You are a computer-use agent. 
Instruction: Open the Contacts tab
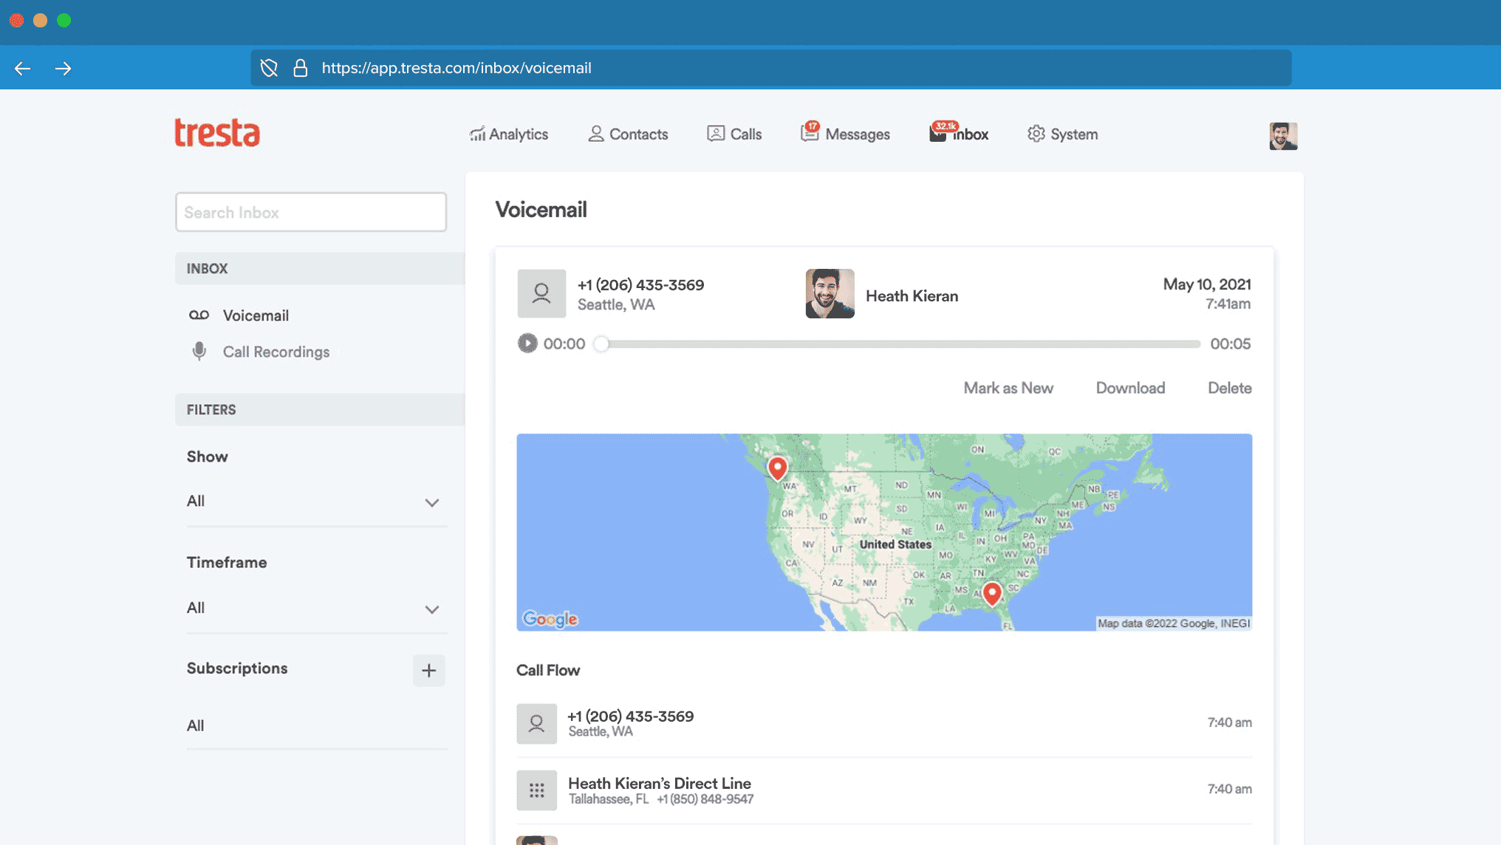[x=628, y=134]
